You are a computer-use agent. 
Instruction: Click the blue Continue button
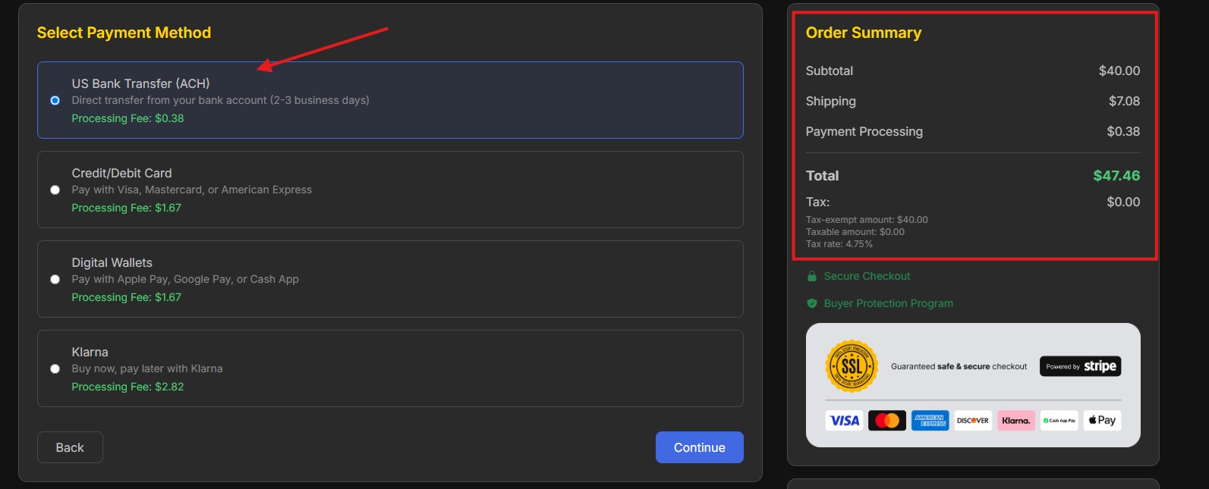699,447
